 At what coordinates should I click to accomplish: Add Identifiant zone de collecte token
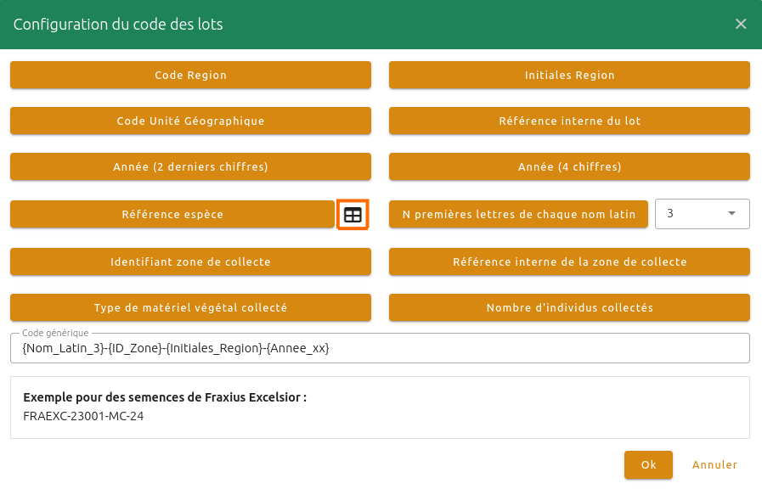(190, 261)
